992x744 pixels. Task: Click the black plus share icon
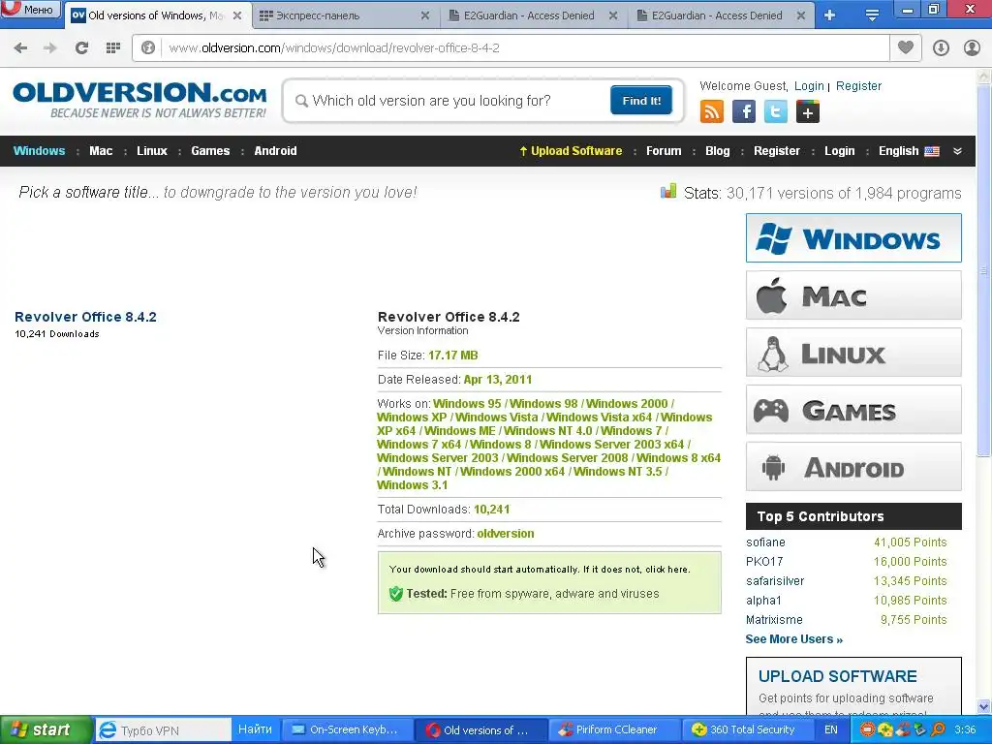point(807,112)
